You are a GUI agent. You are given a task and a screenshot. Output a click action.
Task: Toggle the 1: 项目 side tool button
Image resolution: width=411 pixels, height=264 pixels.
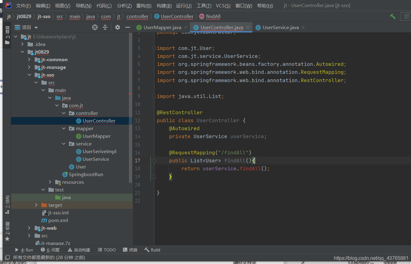[7, 36]
